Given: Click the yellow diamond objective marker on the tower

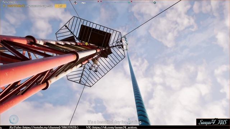Looking at the screenshot, I should (x=87, y=44).
